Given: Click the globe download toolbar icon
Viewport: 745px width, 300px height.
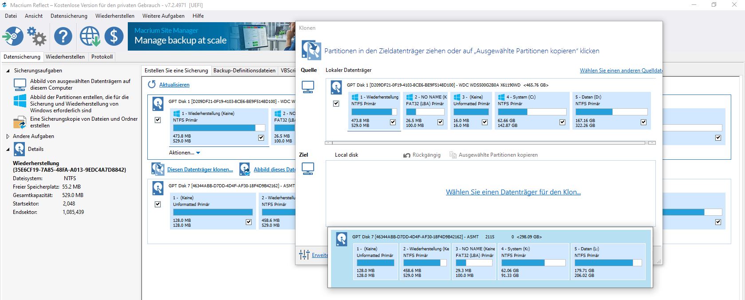Looking at the screenshot, I should pos(90,36).
